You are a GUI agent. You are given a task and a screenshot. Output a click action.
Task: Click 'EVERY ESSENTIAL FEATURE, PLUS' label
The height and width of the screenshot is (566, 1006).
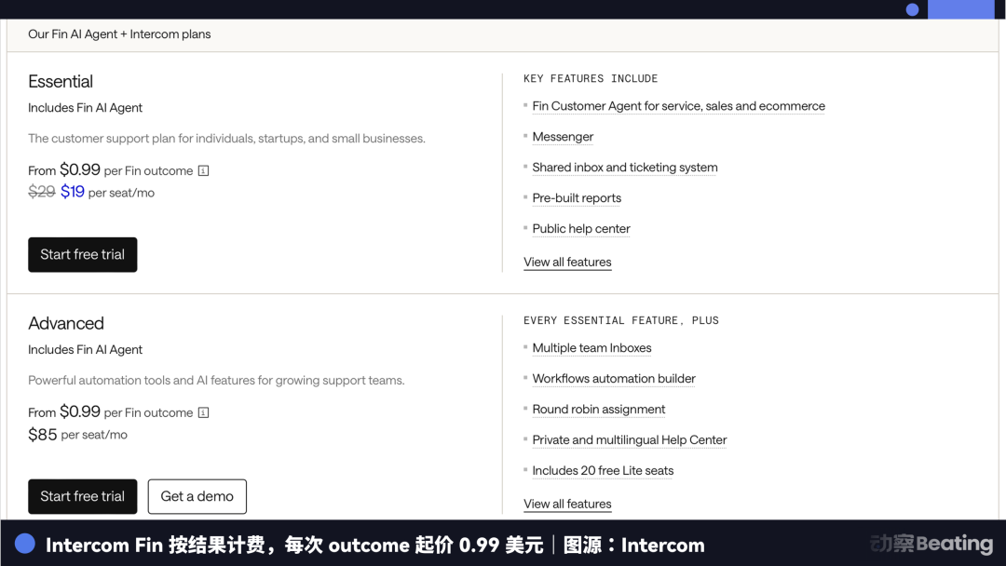621,320
